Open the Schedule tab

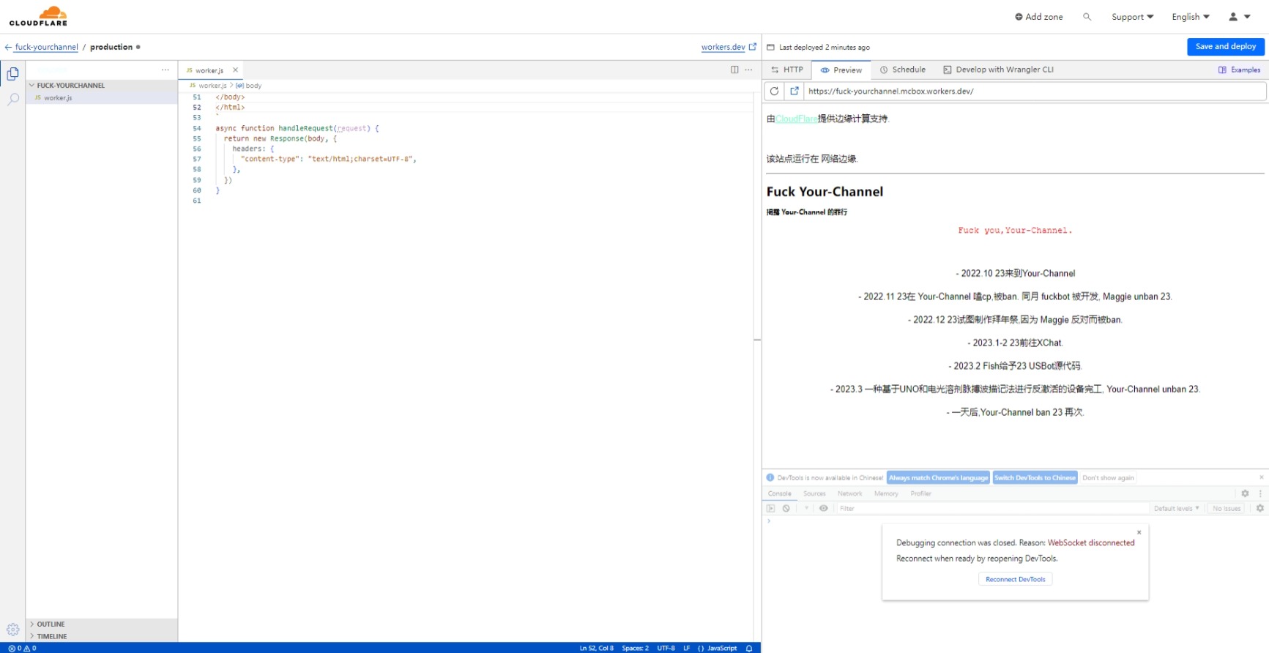(903, 70)
